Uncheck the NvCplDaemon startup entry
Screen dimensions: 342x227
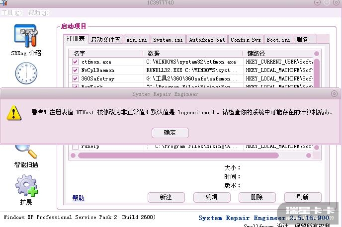(75, 70)
